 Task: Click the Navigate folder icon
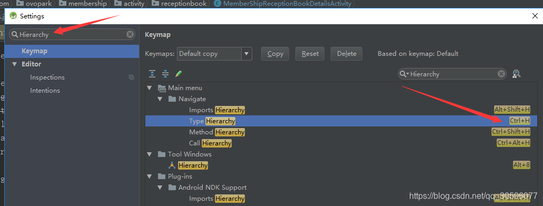point(172,99)
